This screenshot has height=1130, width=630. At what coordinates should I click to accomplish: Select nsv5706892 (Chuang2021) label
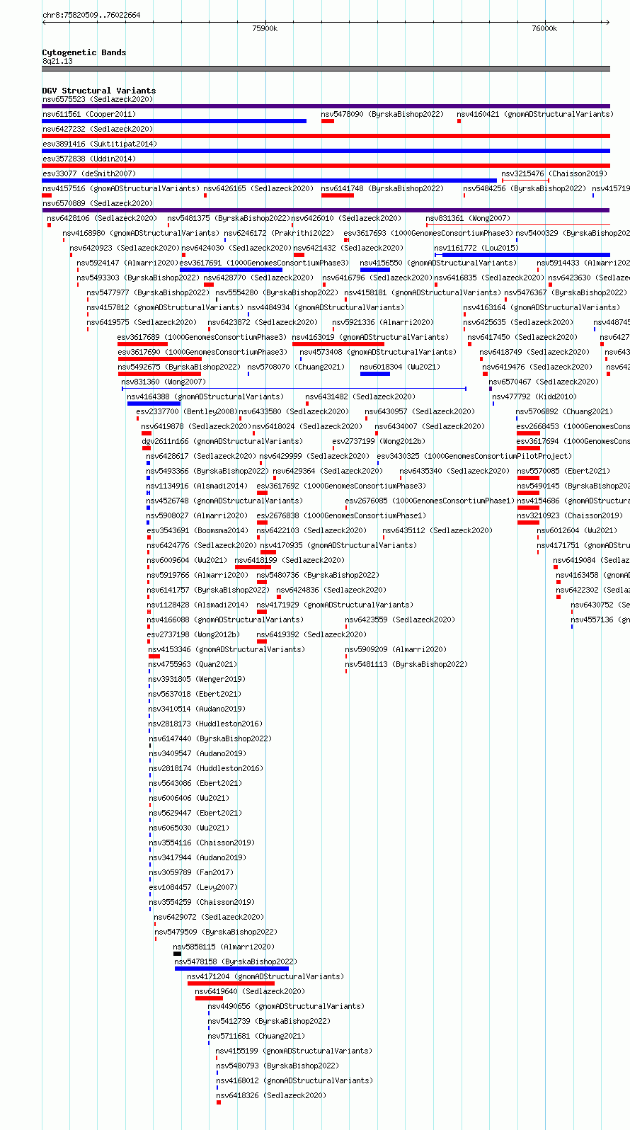564,411
